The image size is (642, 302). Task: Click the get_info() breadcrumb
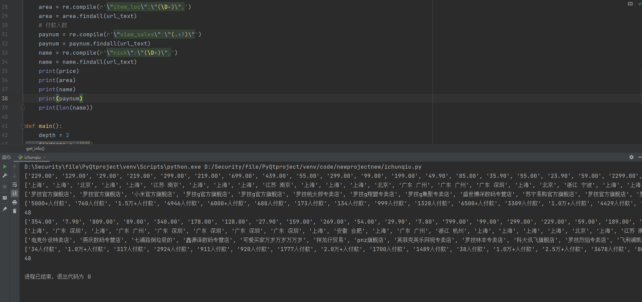point(35,149)
